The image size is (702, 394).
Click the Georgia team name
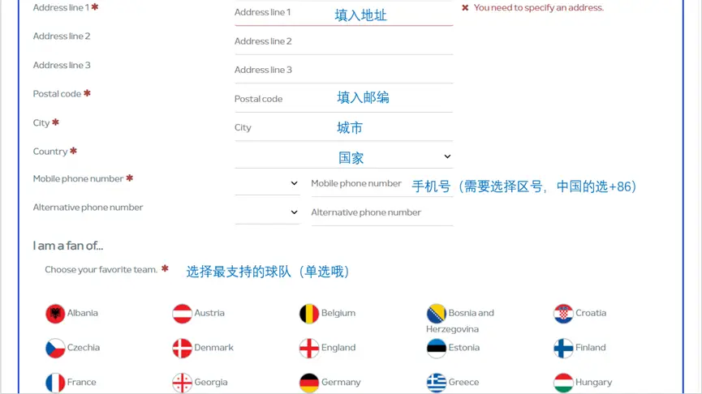click(211, 383)
